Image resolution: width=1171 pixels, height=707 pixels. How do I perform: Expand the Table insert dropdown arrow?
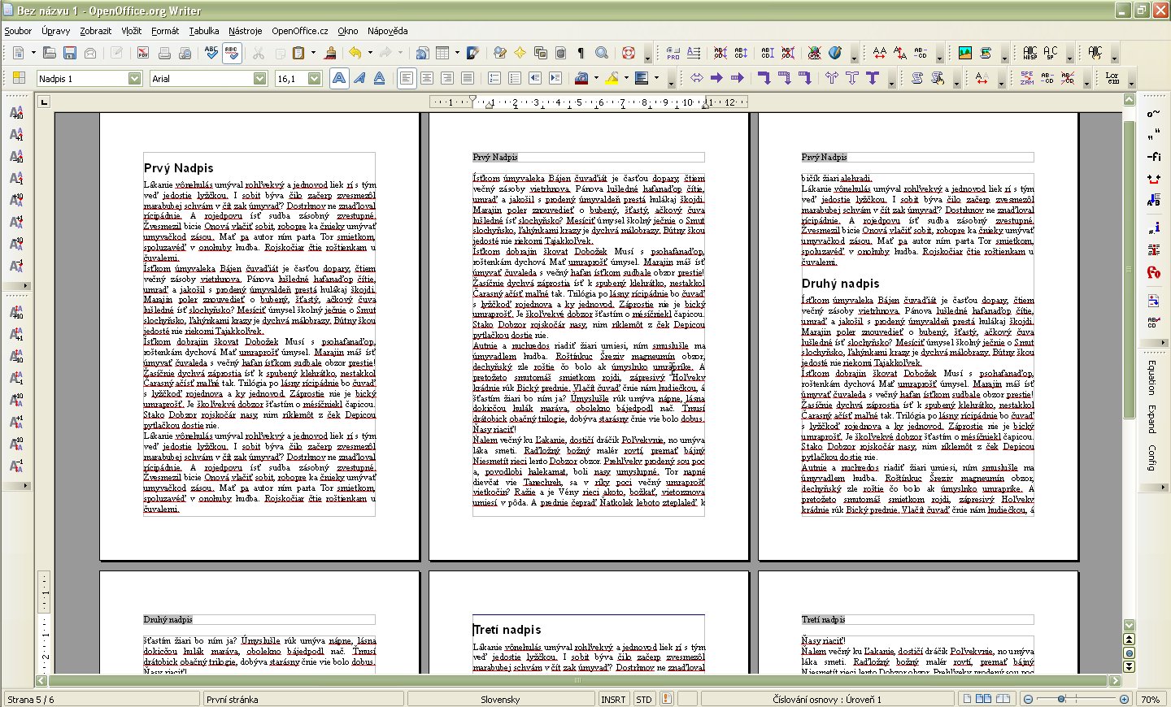pyautogui.click(x=457, y=53)
